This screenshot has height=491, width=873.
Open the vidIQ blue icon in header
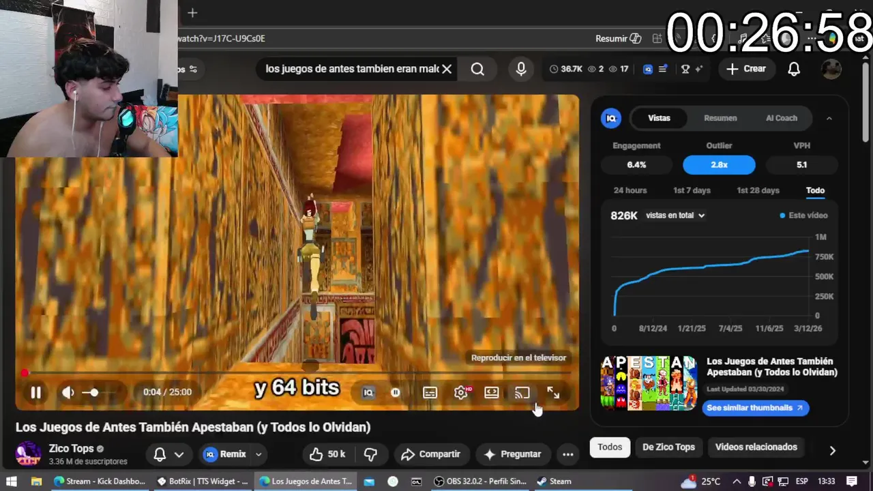pyautogui.click(x=648, y=69)
